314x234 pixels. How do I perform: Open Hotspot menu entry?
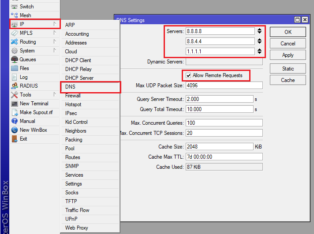pos(90,104)
